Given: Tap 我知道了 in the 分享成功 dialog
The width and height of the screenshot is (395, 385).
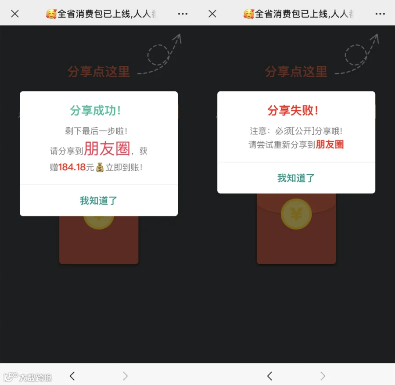Looking at the screenshot, I should click(x=99, y=201).
